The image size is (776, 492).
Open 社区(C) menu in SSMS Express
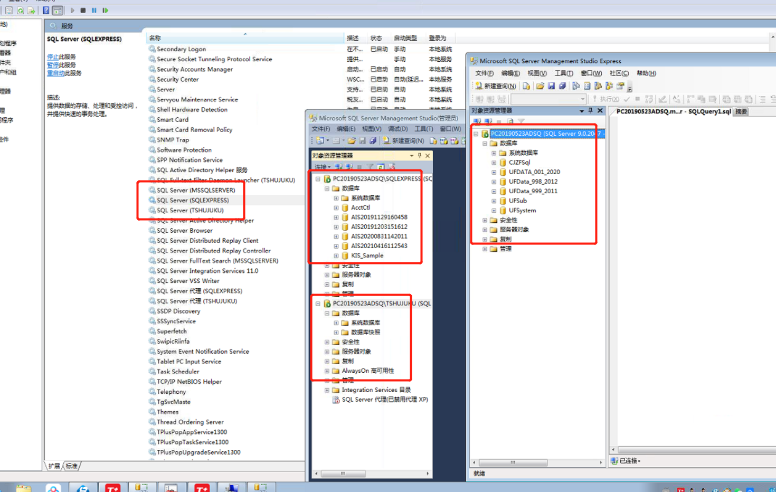[619, 73]
